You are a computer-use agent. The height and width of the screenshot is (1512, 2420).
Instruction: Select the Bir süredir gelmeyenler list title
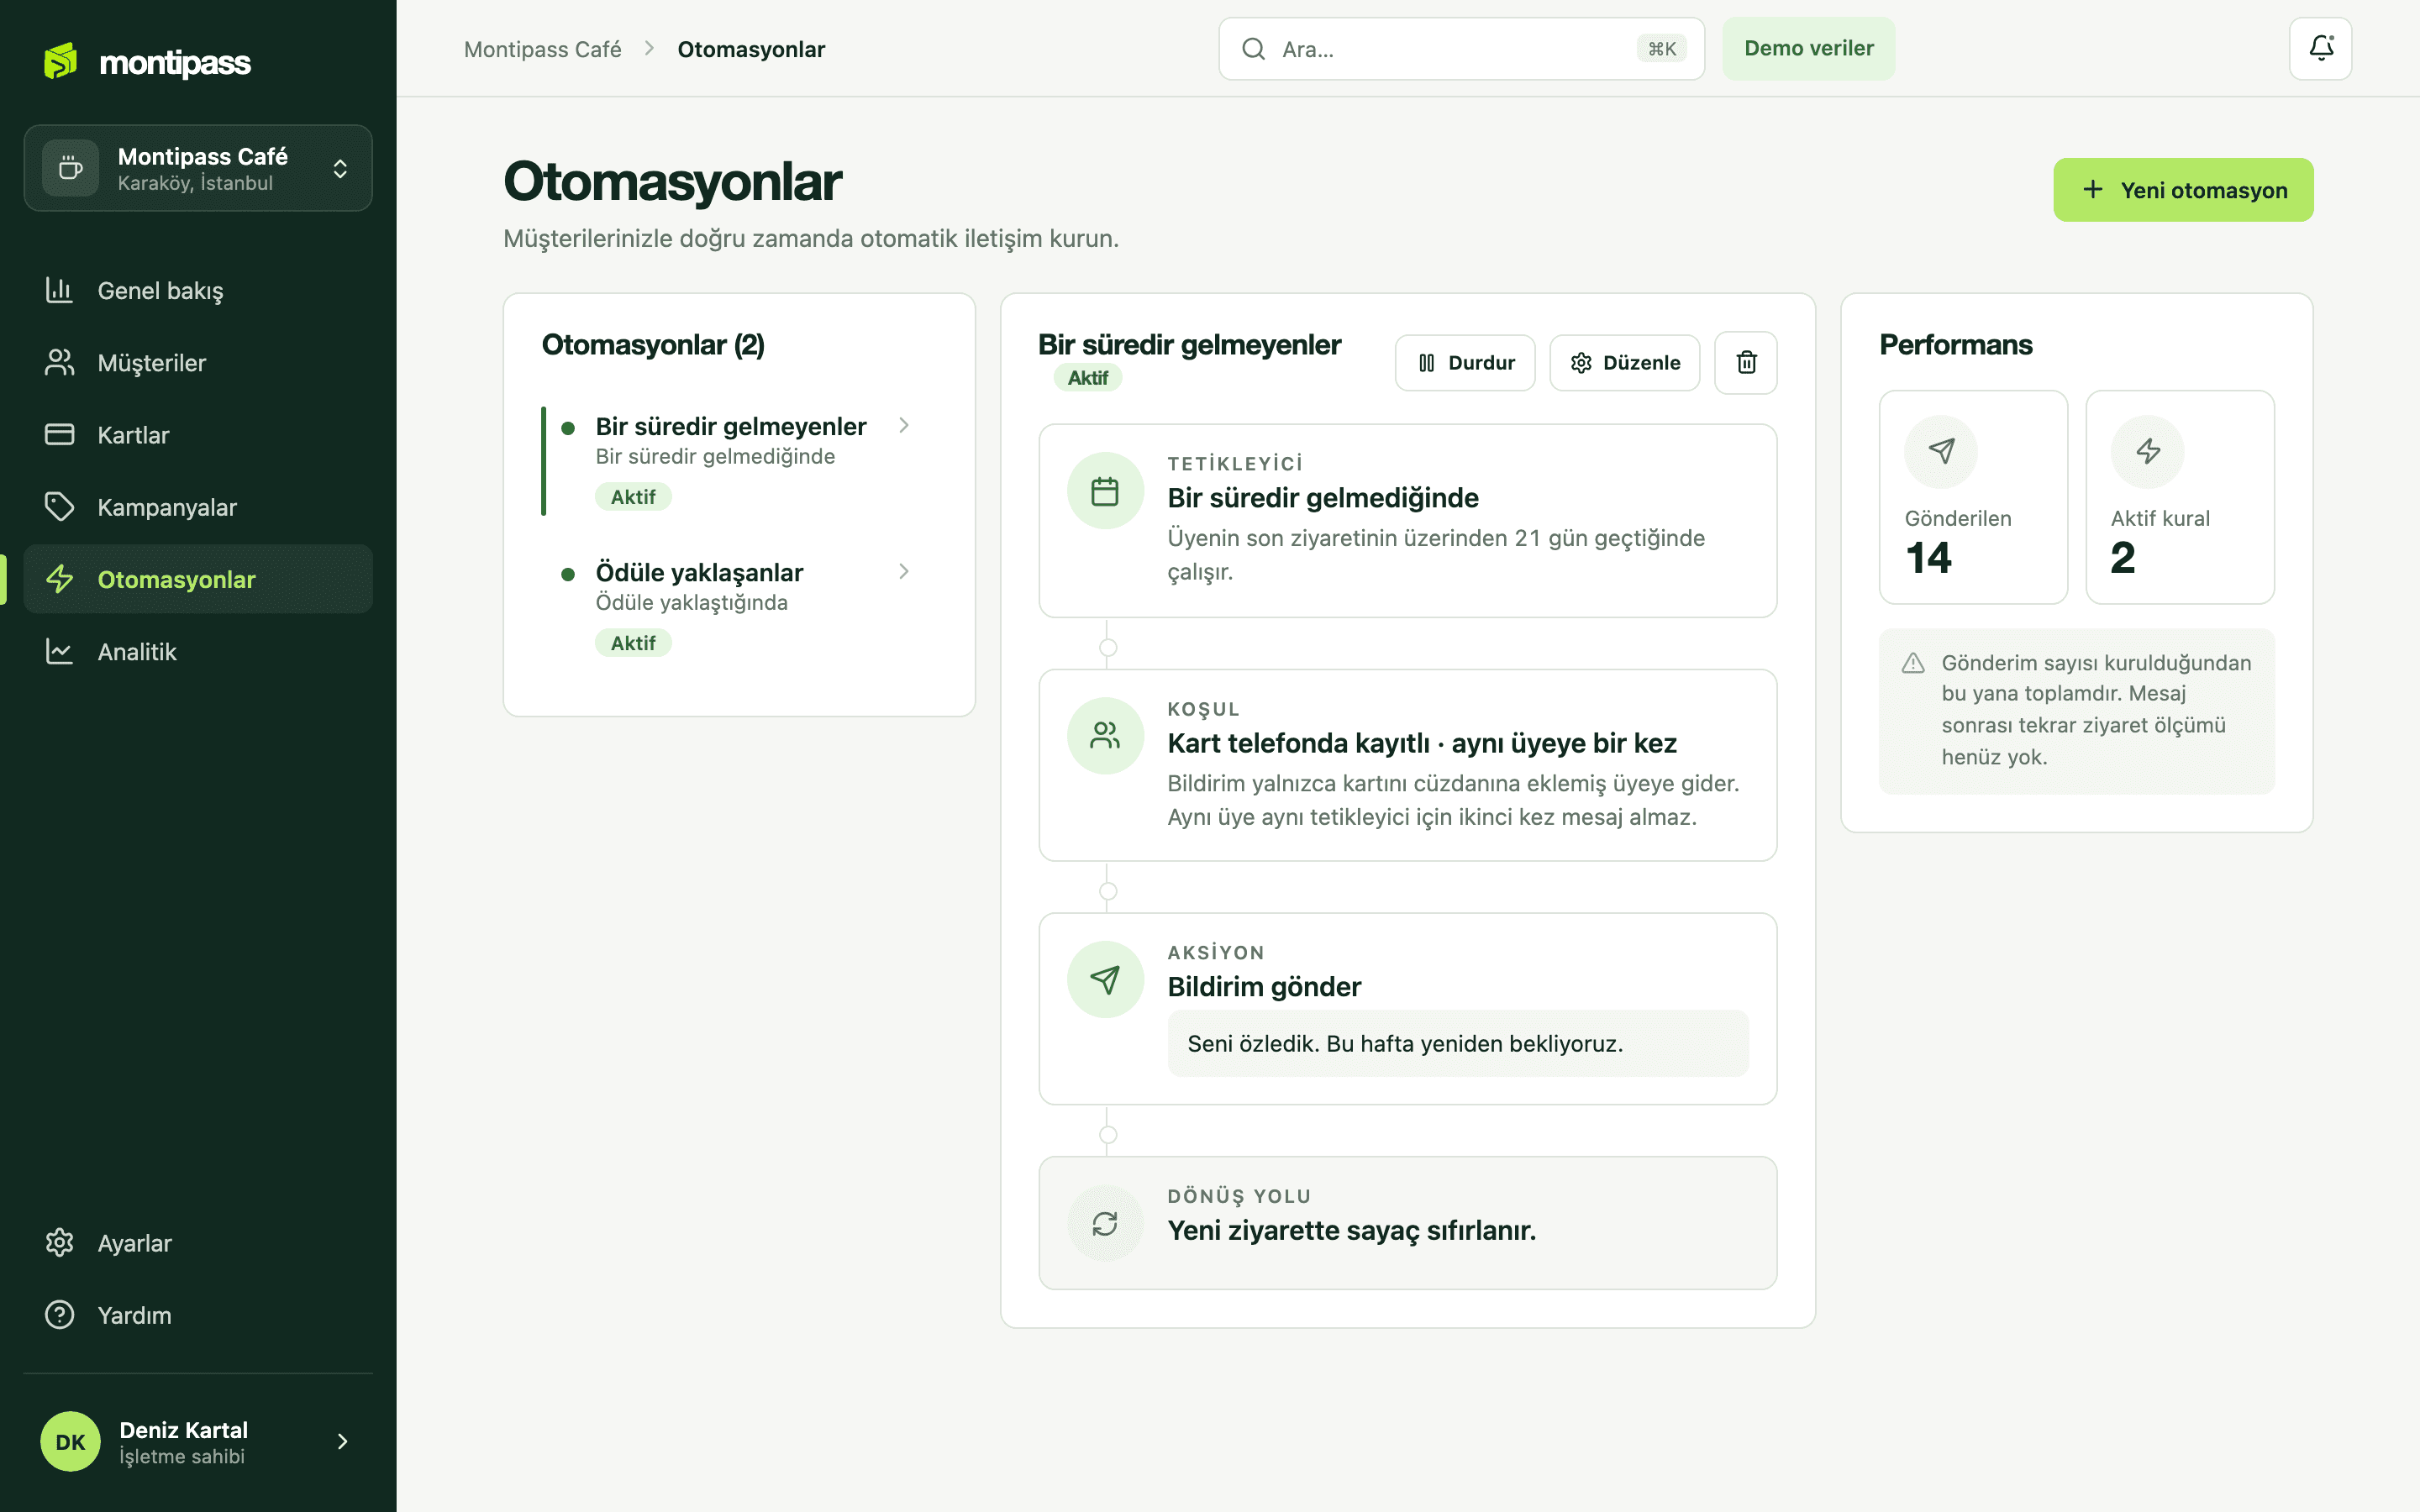click(731, 426)
